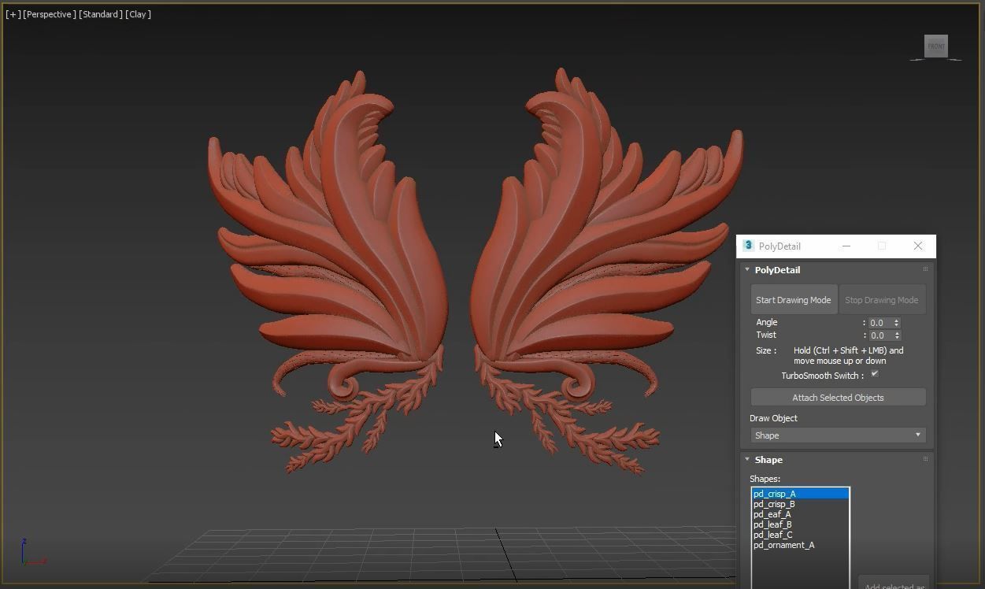
Task: Click the FRONT ViewCube face
Action: 936,46
